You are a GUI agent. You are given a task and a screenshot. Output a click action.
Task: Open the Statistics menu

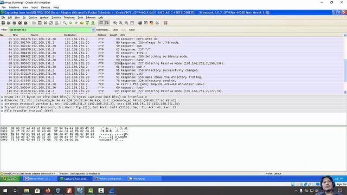[56, 17]
